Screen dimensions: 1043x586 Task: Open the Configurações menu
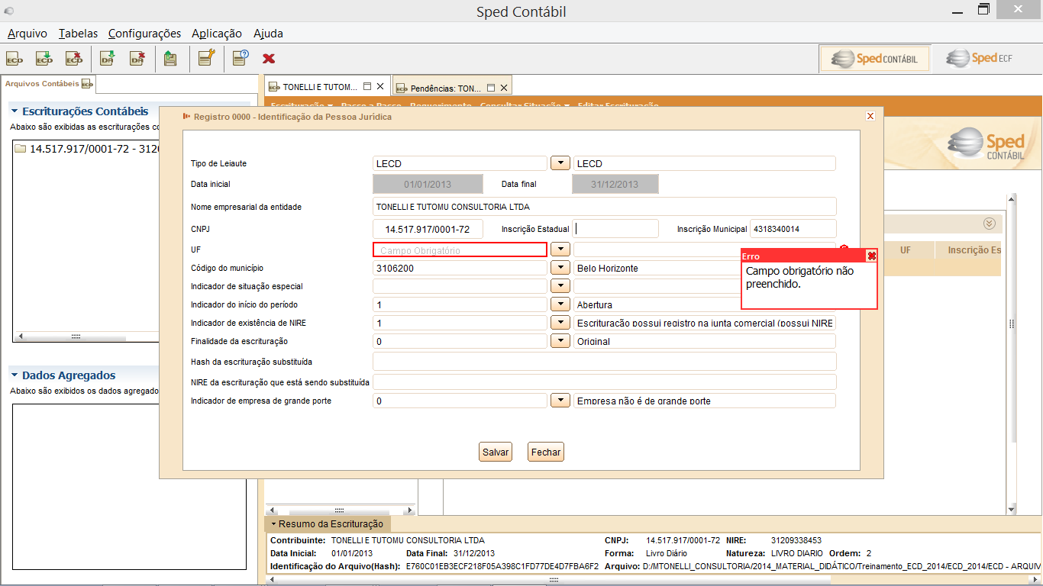(144, 34)
